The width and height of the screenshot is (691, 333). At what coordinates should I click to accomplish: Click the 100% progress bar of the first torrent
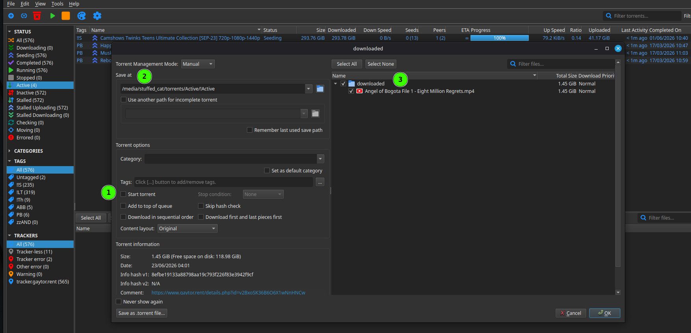[500, 38]
